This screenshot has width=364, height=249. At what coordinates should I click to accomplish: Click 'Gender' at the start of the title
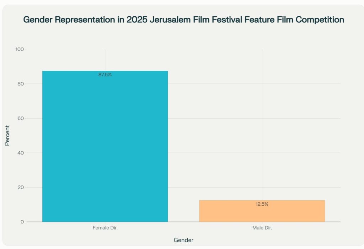tap(37, 20)
